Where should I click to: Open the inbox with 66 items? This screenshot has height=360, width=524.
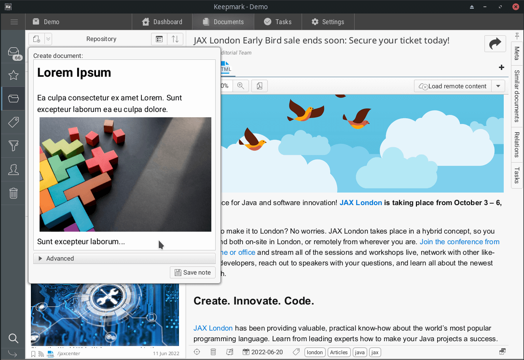[14, 53]
